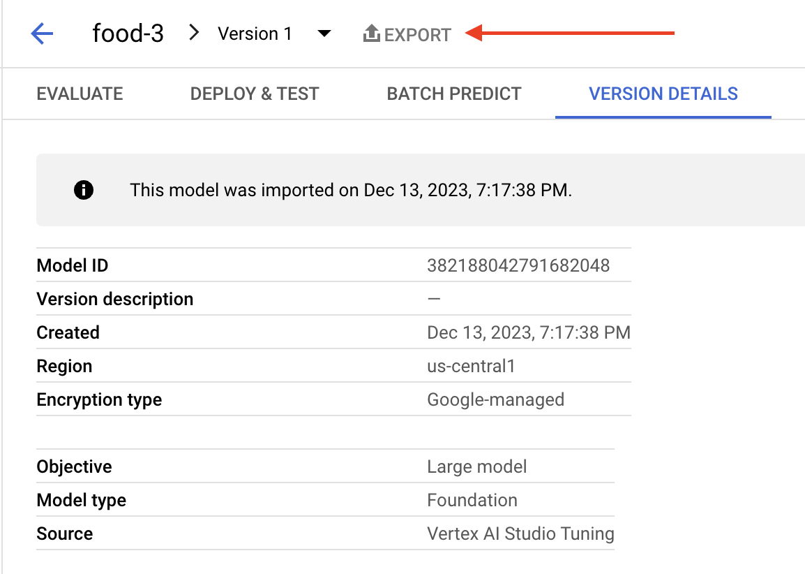805x574 pixels.
Task: Click the Created label
Action: pos(68,332)
